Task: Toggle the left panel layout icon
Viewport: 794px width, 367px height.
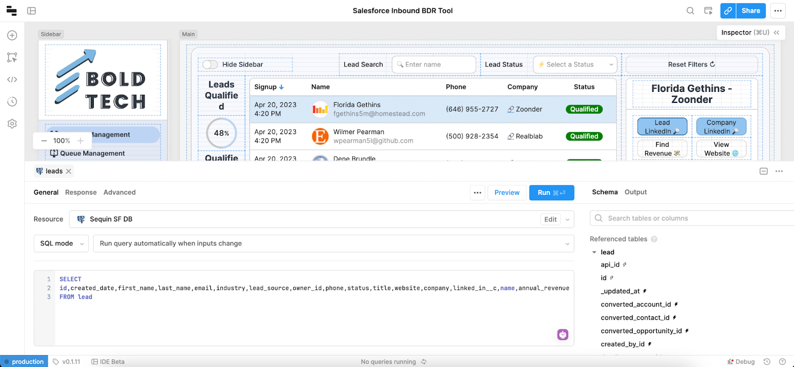Action: (32, 10)
